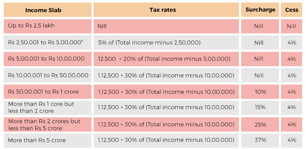Click the '5% of (Total income minus 2,50,000)' cell
Screen dimensions: 308x149
point(166,43)
